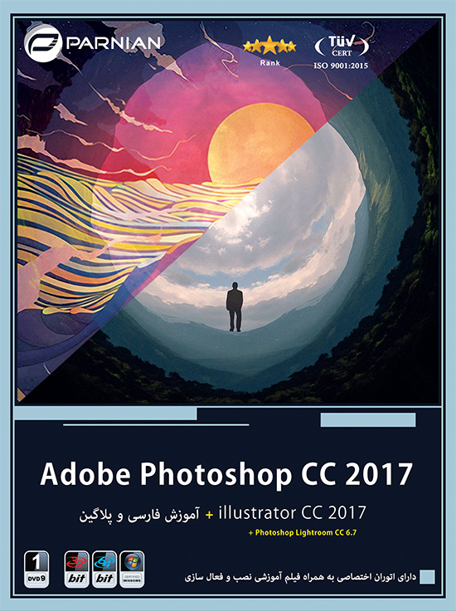Select the 64 bit badge icon

[x=104, y=569]
